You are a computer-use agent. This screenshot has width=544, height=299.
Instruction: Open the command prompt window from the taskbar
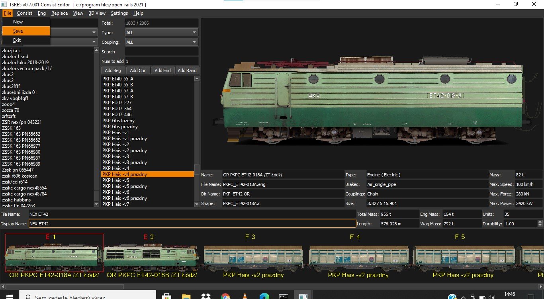click(284, 296)
